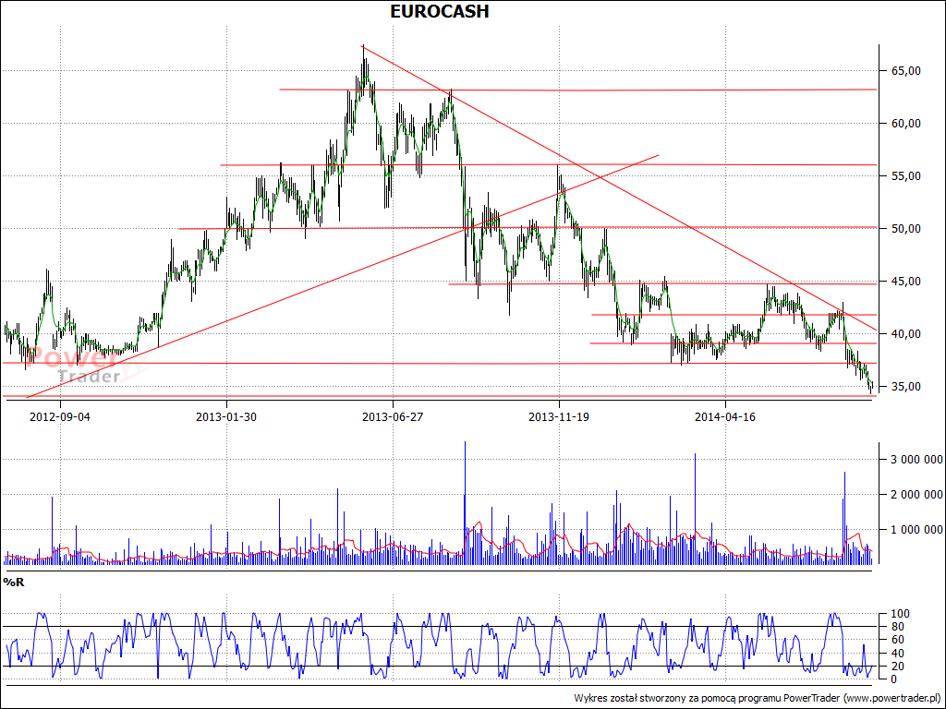The height and width of the screenshot is (709, 946).
Task: Pick the 20 level on %R scale
Action: click(898, 667)
